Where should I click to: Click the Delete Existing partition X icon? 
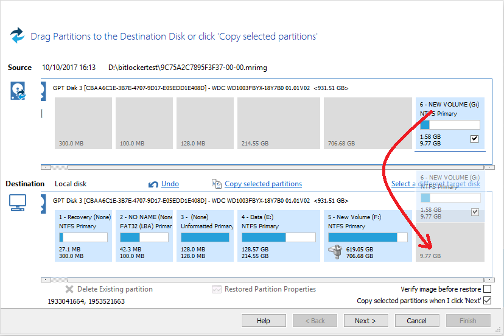[x=69, y=290]
